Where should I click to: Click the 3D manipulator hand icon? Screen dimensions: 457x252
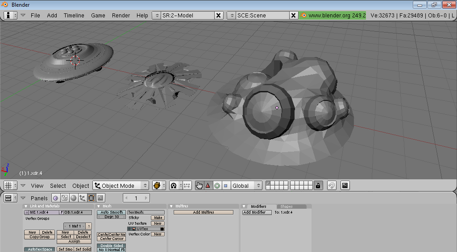coord(199,186)
